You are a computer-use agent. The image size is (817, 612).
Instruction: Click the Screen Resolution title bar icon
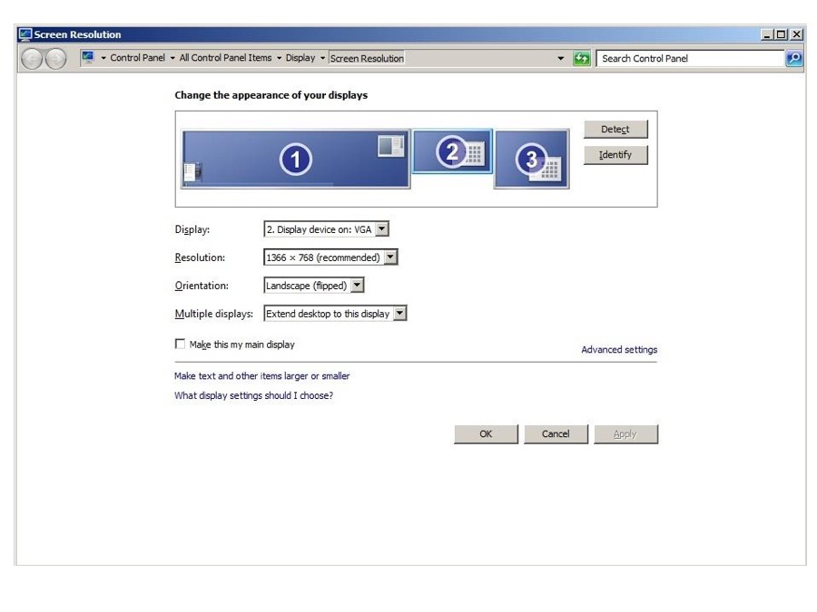pyautogui.click(x=25, y=34)
